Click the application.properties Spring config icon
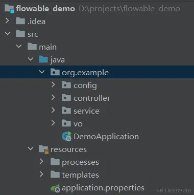 click(x=55, y=188)
